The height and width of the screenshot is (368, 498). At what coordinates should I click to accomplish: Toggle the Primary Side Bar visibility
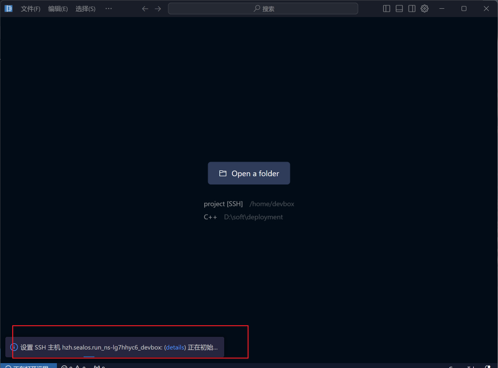(386, 8)
